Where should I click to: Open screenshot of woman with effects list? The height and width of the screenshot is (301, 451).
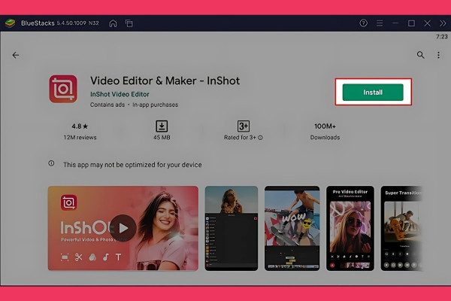click(232, 228)
